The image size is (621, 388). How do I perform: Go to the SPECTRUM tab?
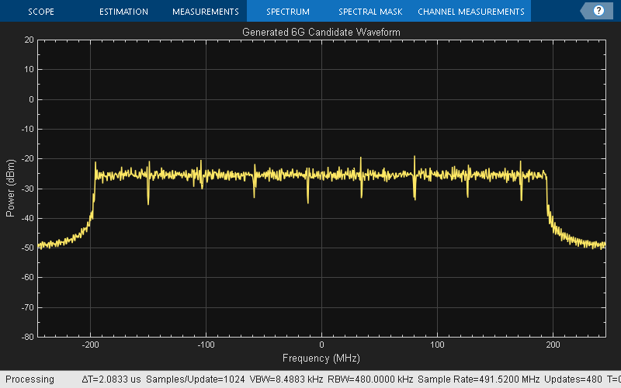287,12
